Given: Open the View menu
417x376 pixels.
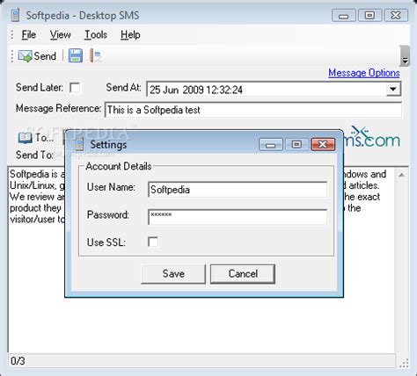Looking at the screenshot, I should pyautogui.click(x=60, y=35).
